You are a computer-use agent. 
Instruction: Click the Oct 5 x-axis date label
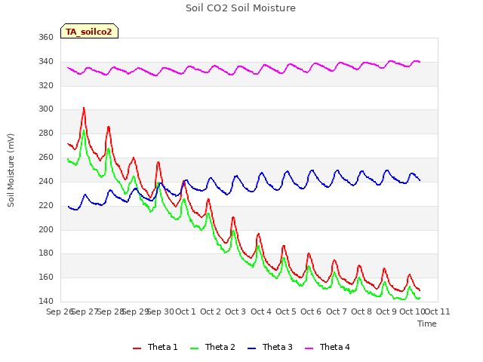pyautogui.click(x=286, y=311)
